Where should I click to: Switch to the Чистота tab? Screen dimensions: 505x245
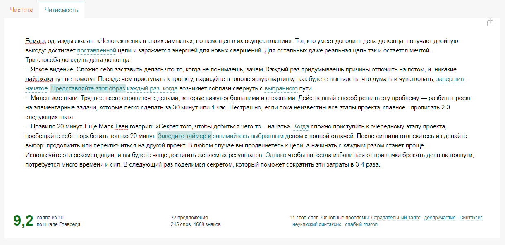point(22,10)
